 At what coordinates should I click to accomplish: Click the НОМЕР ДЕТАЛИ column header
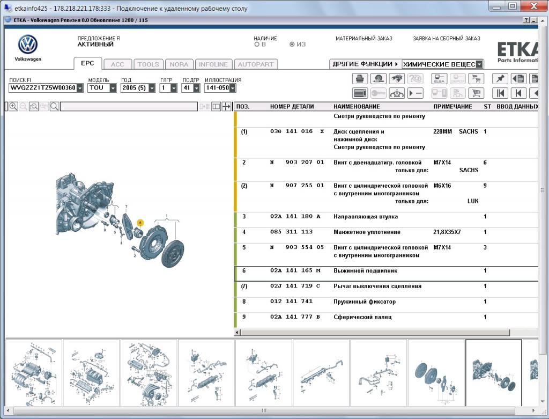[292, 107]
